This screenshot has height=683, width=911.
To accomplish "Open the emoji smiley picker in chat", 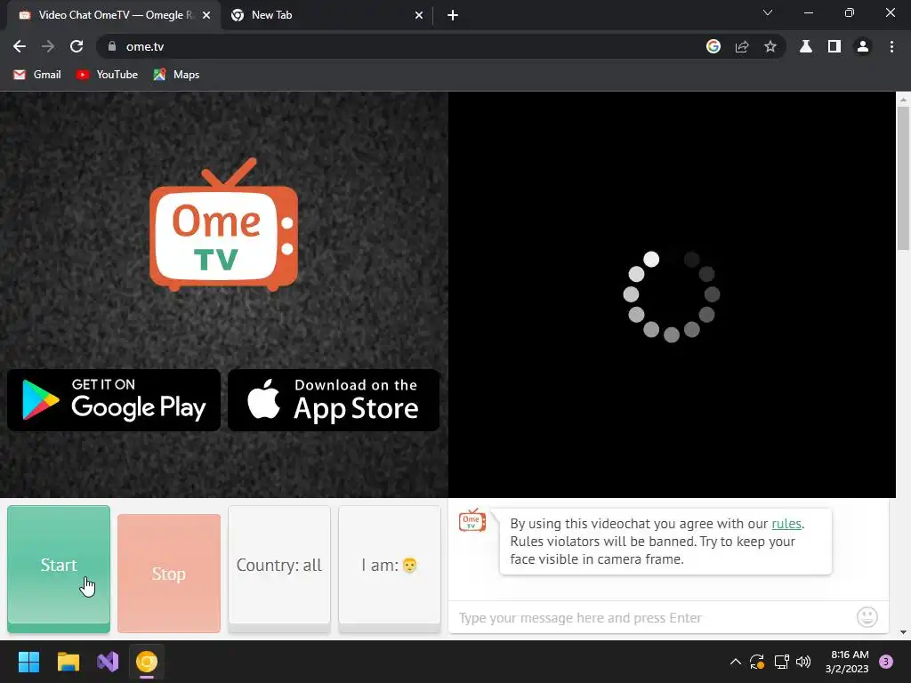I will [x=867, y=617].
